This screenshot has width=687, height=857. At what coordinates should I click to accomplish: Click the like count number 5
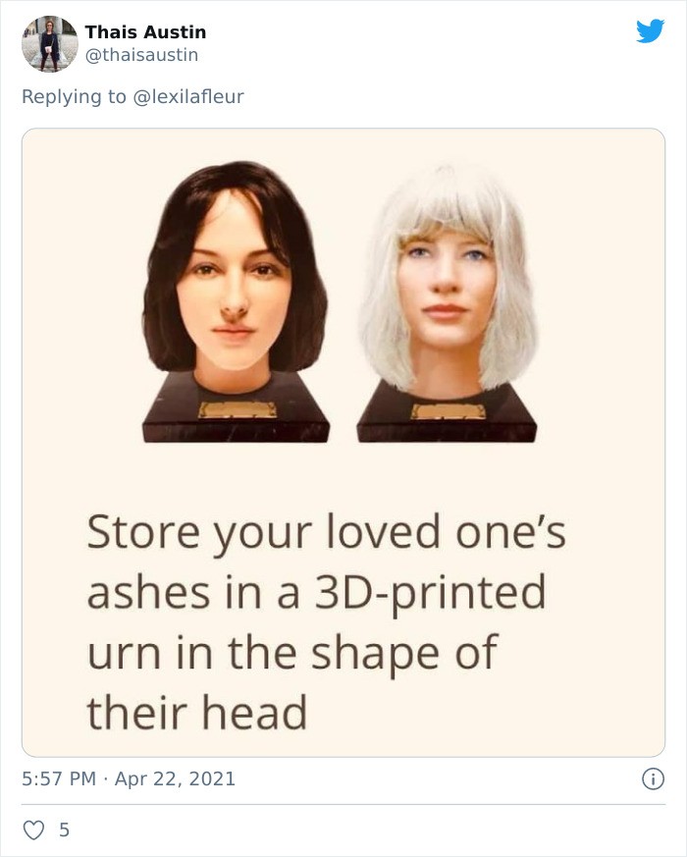(x=65, y=830)
